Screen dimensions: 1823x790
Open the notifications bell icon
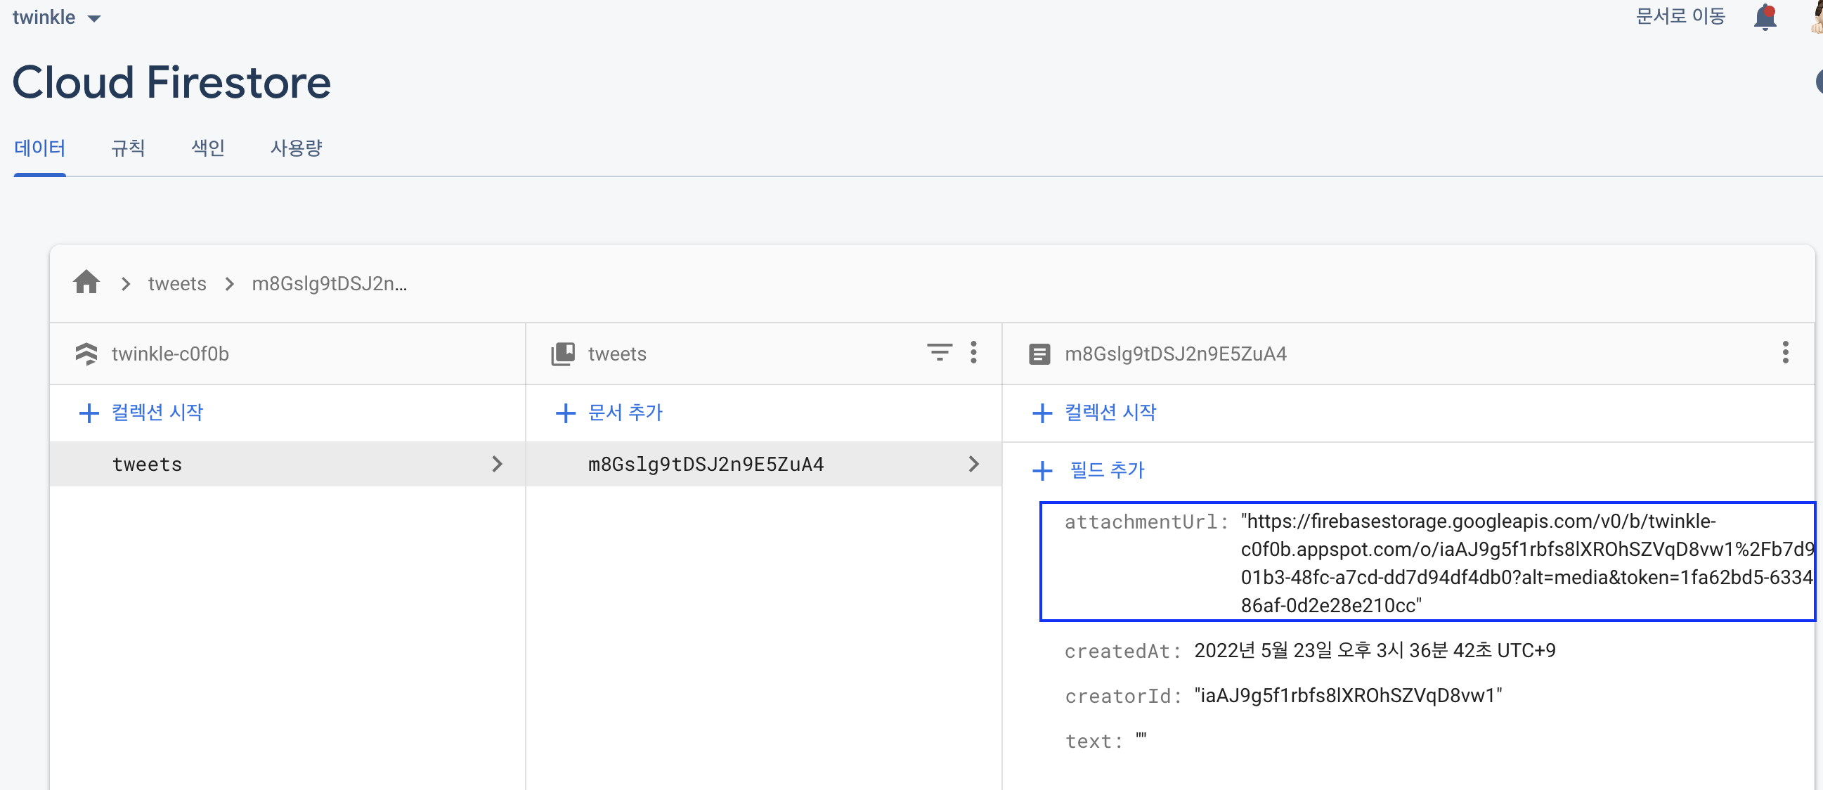[x=1764, y=17]
